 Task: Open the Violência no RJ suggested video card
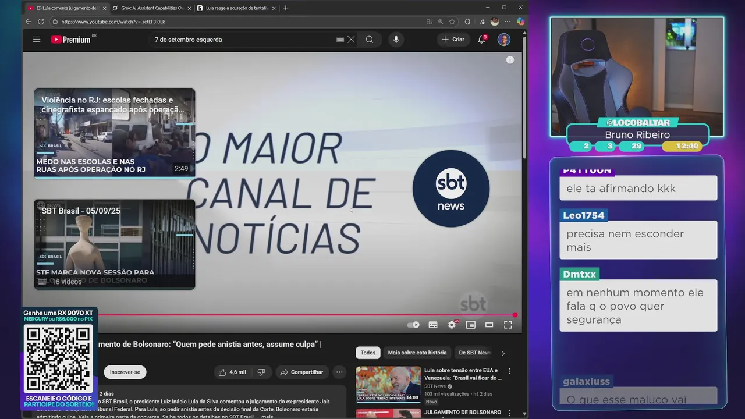tap(115, 133)
